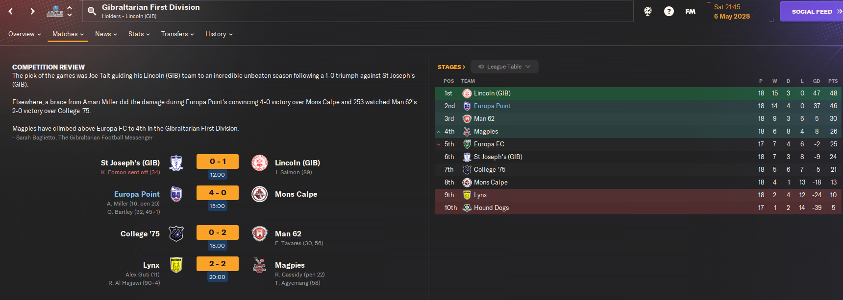843x300 pixels.
Task: Open the League Table dropdown
Action: coord(504,67)
